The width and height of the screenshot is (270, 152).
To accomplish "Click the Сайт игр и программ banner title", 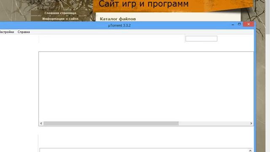I will point(143,4).
